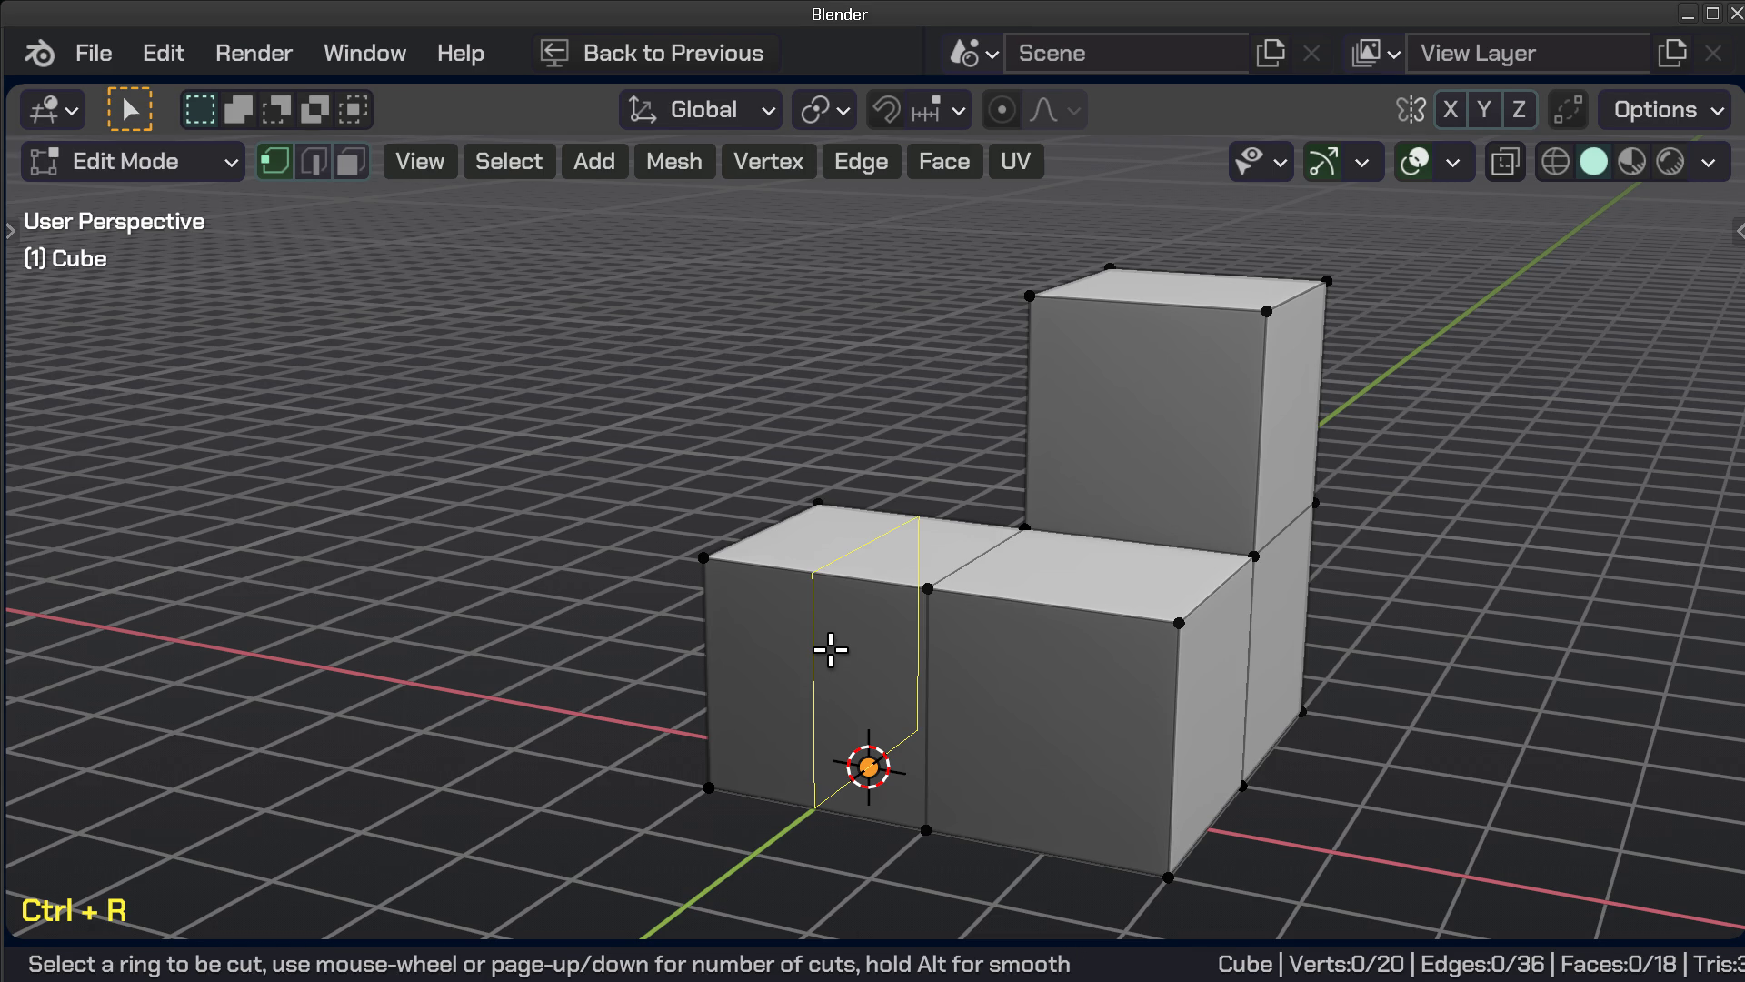This screenshot has height=982, width=1745.
Task: Switch to face select mode
Action: [x=351, y=162]
